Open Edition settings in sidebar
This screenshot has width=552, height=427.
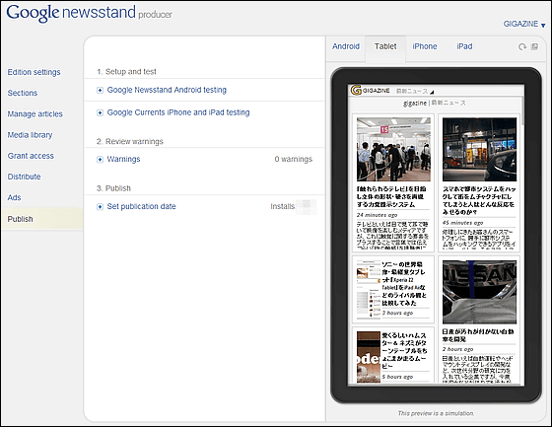[x=34, y=72]
